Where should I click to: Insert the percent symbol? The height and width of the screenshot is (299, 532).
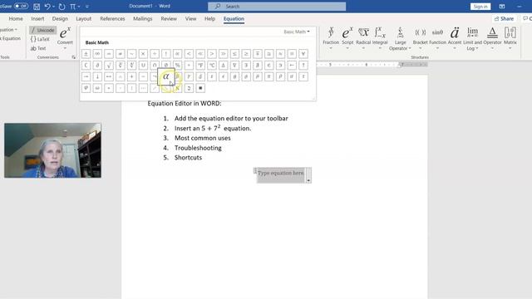click(177, 65)
